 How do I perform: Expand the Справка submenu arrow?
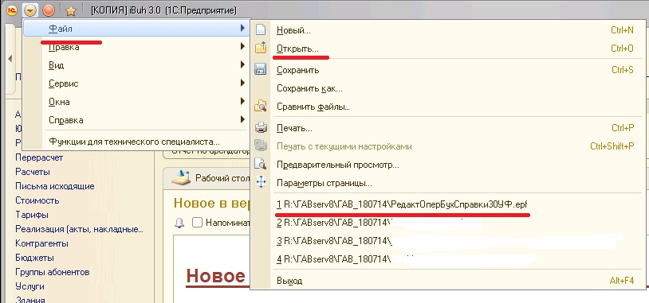click(x=242, y=120)
